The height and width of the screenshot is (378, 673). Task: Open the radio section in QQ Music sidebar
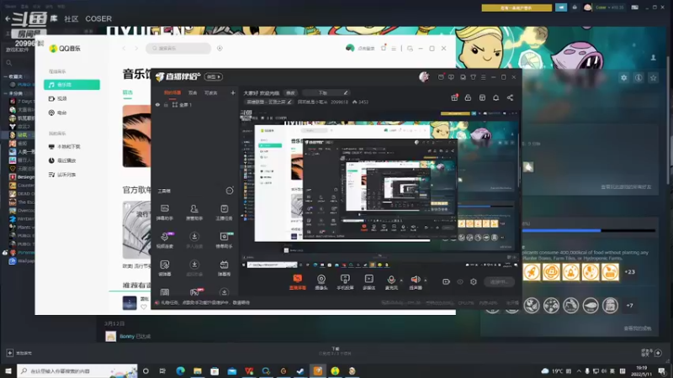tap(57, 113)
